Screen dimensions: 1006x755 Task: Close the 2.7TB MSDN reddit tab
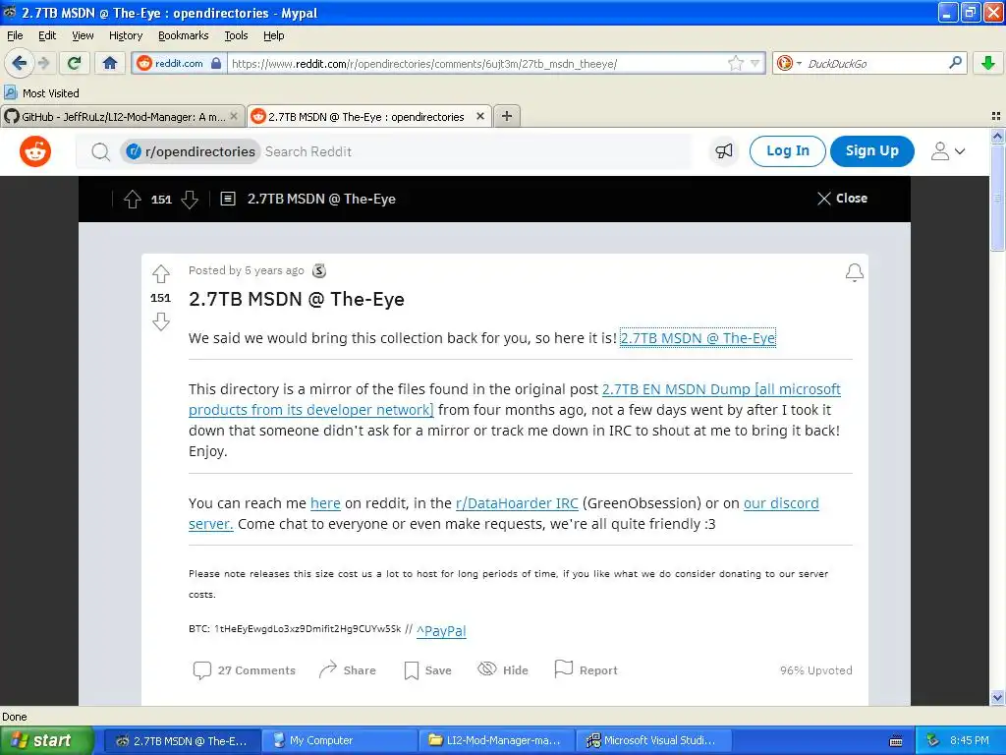(x=480, y=116)
